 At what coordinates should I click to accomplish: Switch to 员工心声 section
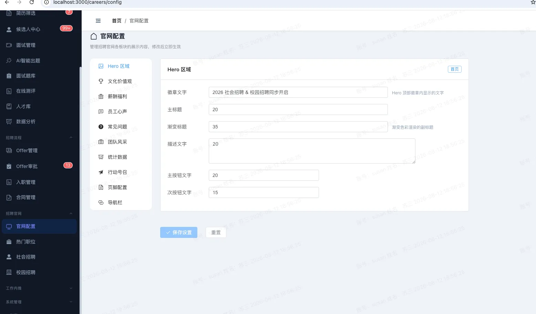click(x=121, y=112)
